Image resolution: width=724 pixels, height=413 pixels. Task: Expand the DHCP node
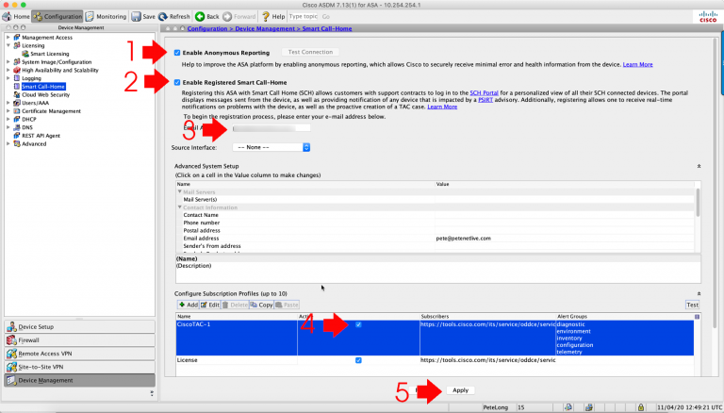[x=8, y=119]
